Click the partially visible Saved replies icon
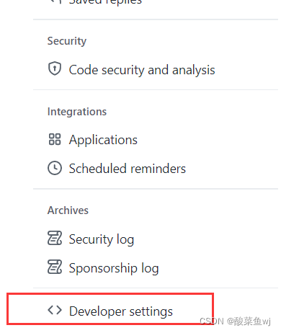Screen dimensions: 281x333 56,2
